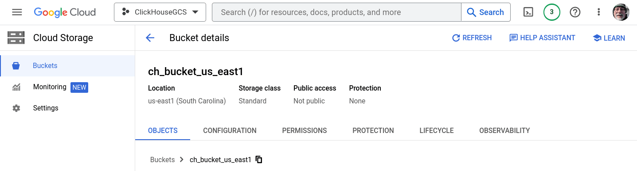
Task: Switch to the Permissions tab
Action: tap(305, 131)
